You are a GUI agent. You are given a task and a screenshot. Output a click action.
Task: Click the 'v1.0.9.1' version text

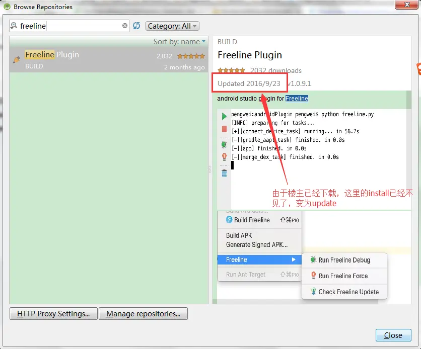pyautogui.click(x=299, y=83)
